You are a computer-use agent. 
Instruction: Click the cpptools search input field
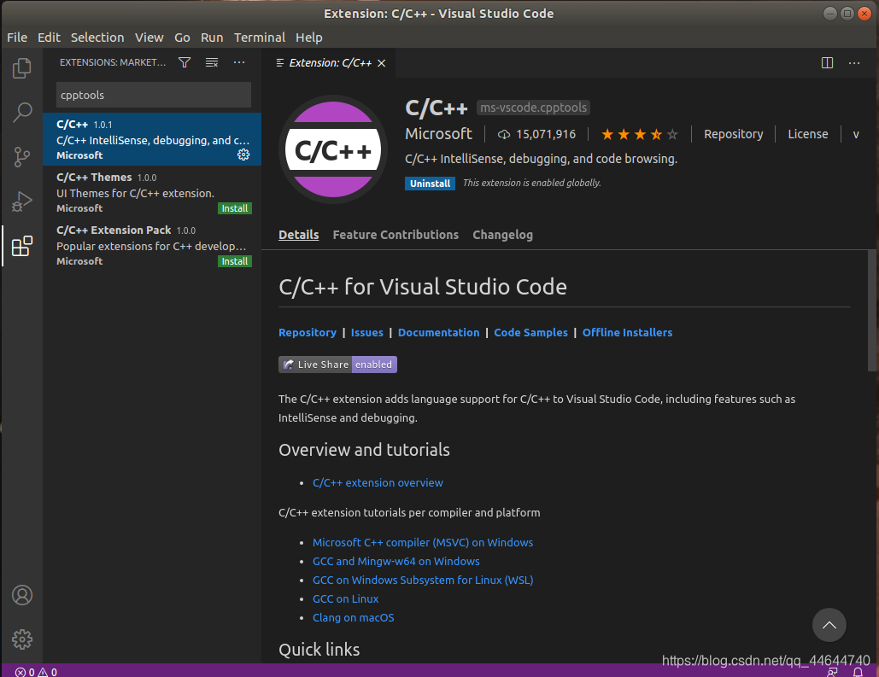pos(154,95)
